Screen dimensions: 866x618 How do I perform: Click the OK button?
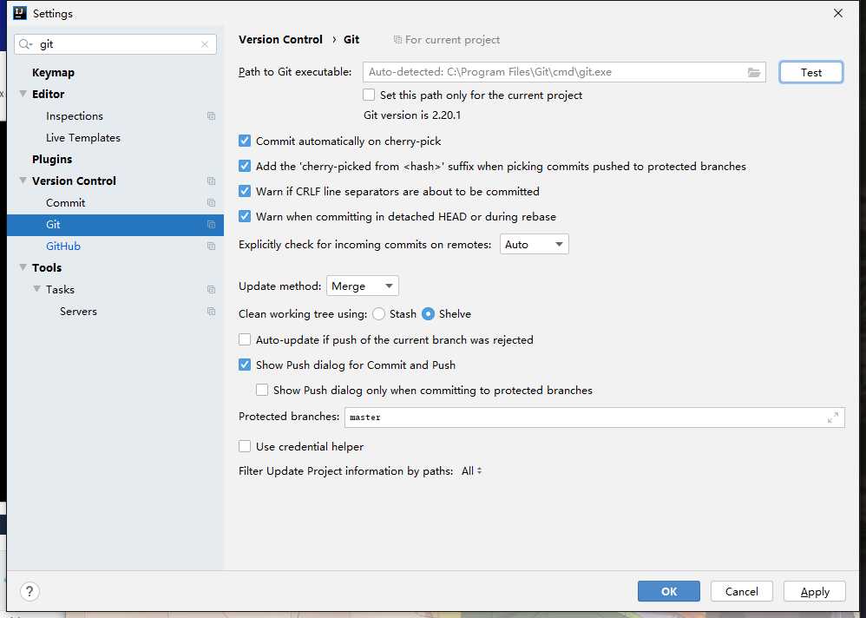(x=669, y=591)
